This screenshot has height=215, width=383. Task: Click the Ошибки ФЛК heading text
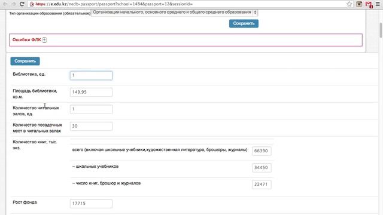[26, 40]
